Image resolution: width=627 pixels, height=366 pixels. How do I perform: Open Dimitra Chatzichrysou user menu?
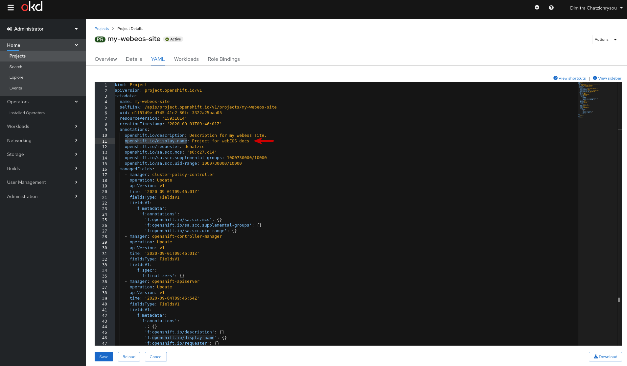pyautogui.click(x=596, y=8)
